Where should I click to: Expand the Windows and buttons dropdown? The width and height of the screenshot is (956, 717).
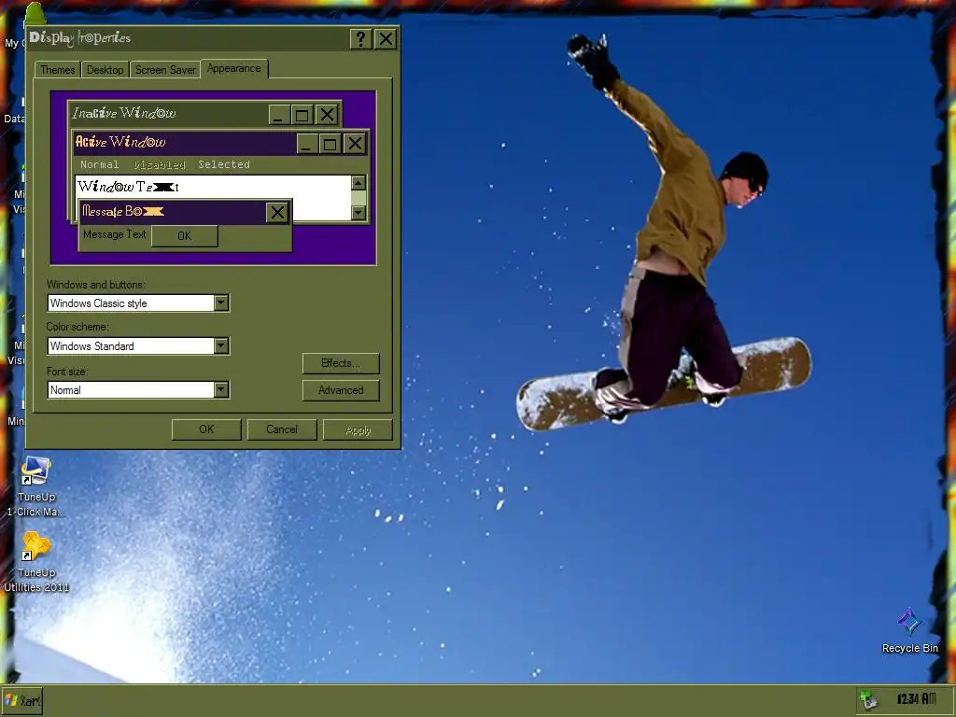click(x=220, y=303)
